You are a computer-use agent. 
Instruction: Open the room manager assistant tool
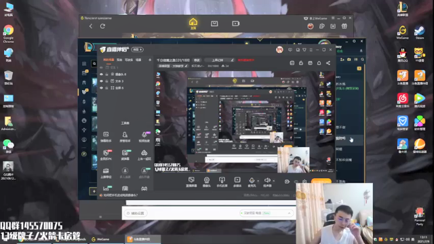125,137
